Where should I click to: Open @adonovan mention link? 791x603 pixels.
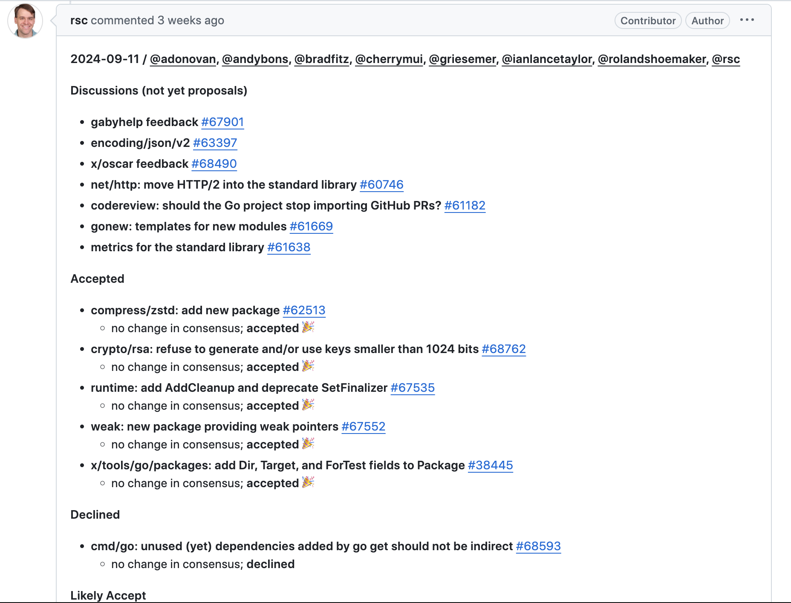(x=183, y=59)
